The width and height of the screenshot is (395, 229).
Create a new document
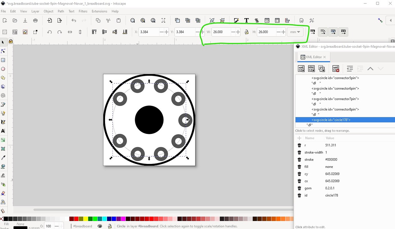click(5, 20)
